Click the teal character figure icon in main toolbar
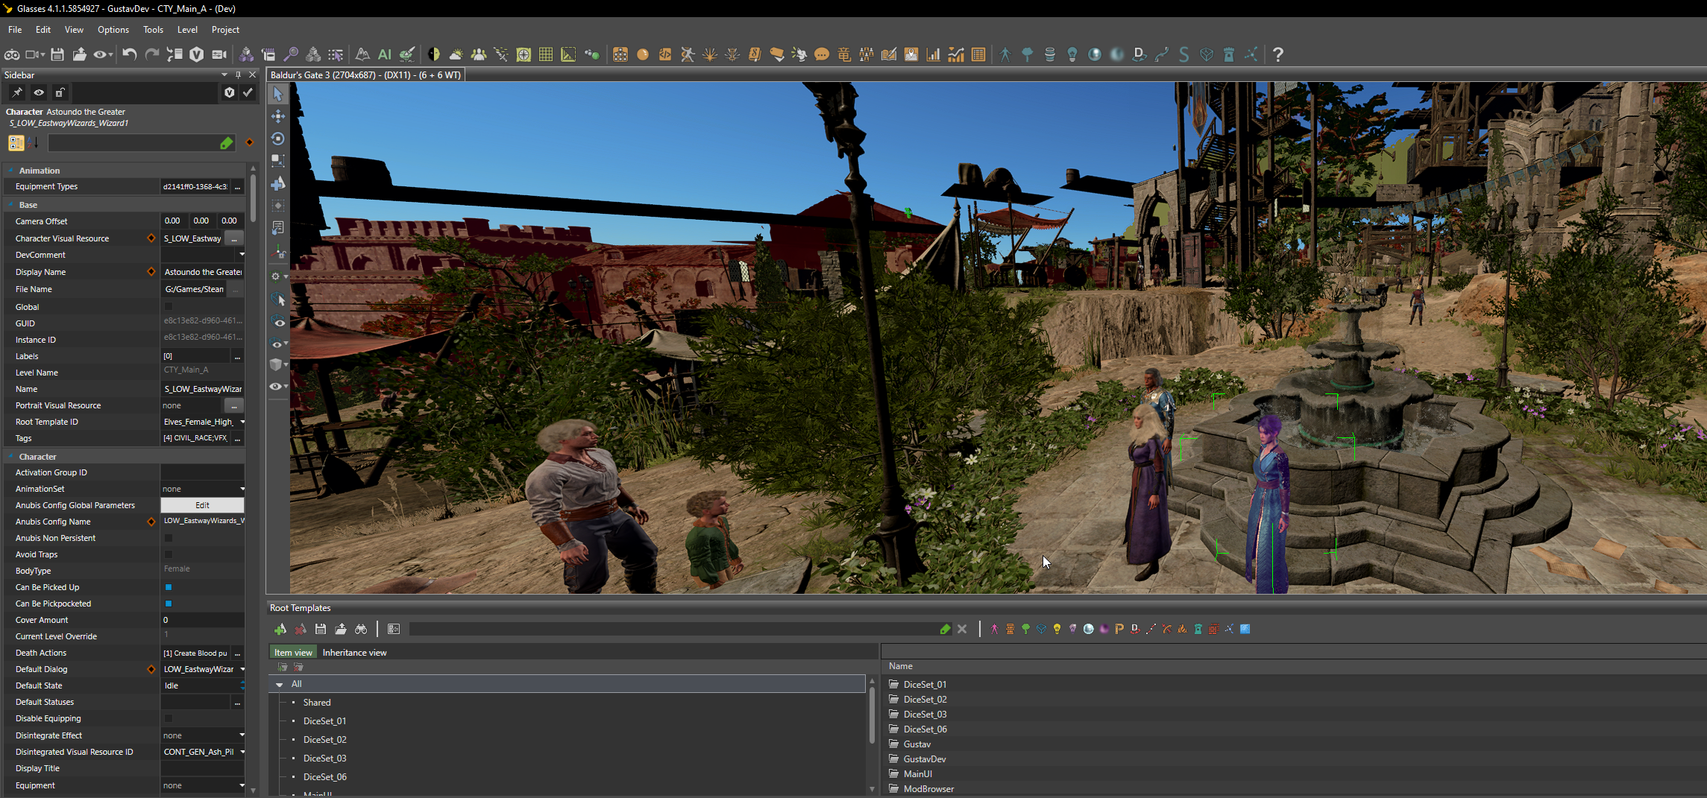Viewport: 1707px width, 798px height. [x=1005, y=54]
